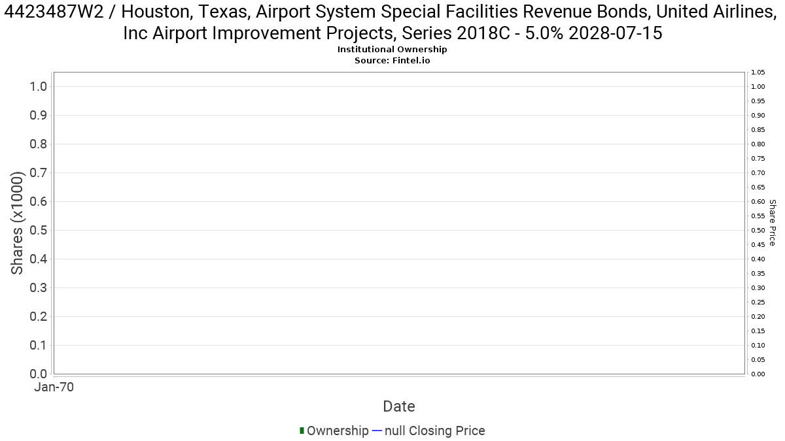Toggle the null Closing Price legend label

pos(434,431)
